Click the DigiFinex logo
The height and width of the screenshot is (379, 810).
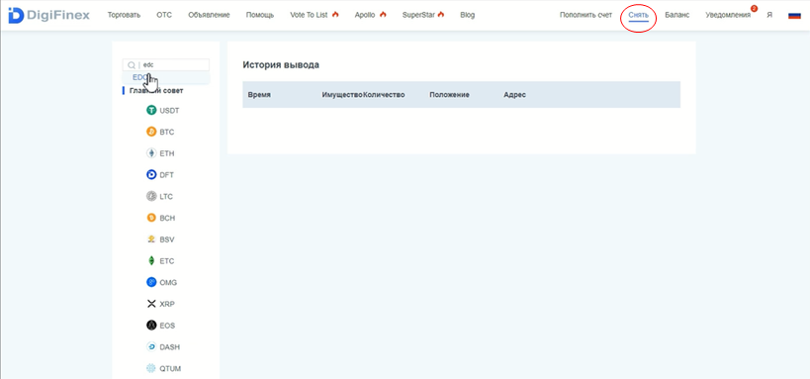coord(48,16)
